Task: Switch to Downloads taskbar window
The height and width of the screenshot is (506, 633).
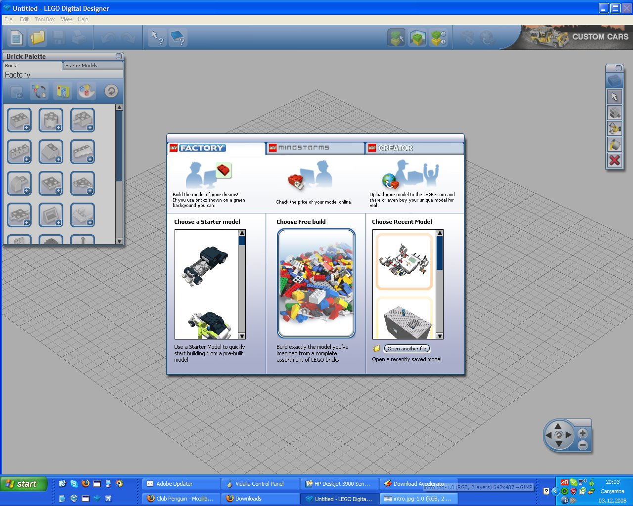Action: pos(261,499)
